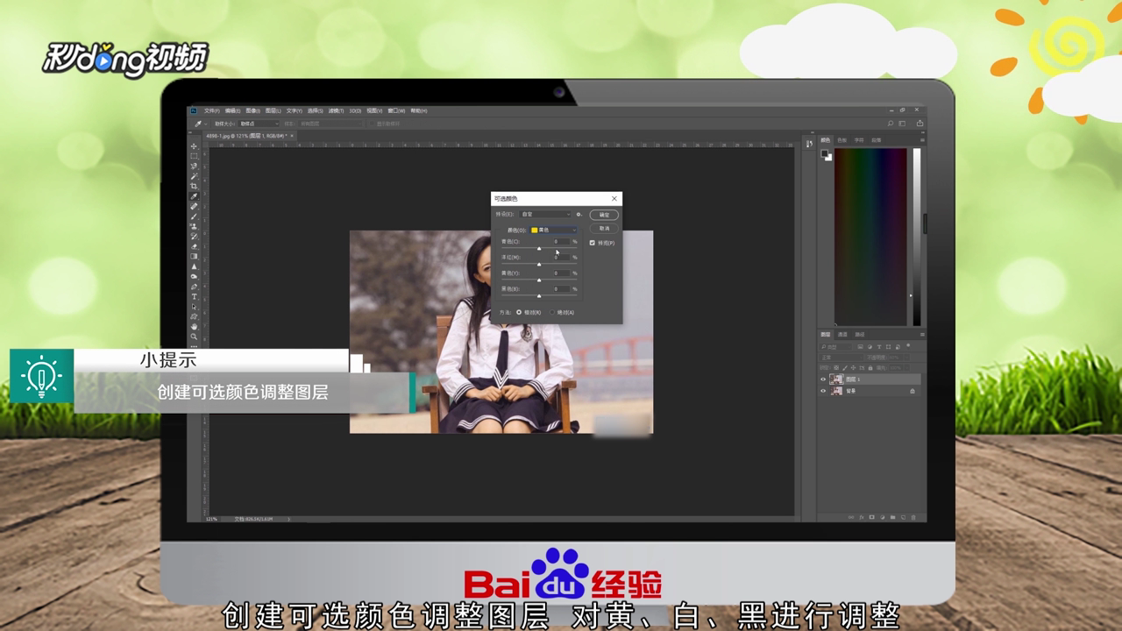Toggle the 预览(P) preview checkbox
Viewport: 1122px width, 631px height.
(x=592, y=243)
